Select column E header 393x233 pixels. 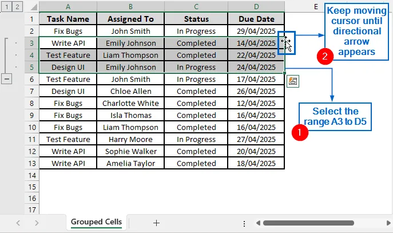tap(316, 7)
